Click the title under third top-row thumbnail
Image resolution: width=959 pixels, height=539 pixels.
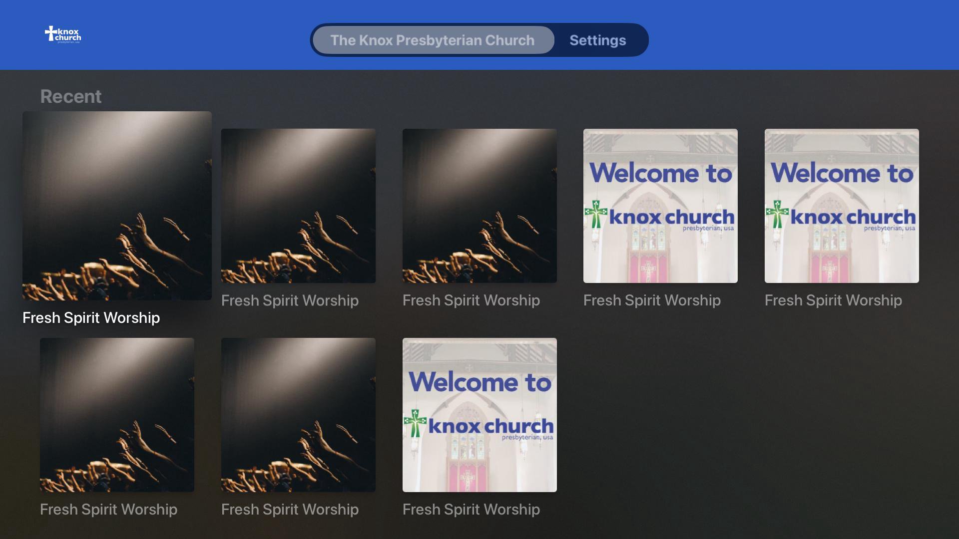(x=471, y=300)
